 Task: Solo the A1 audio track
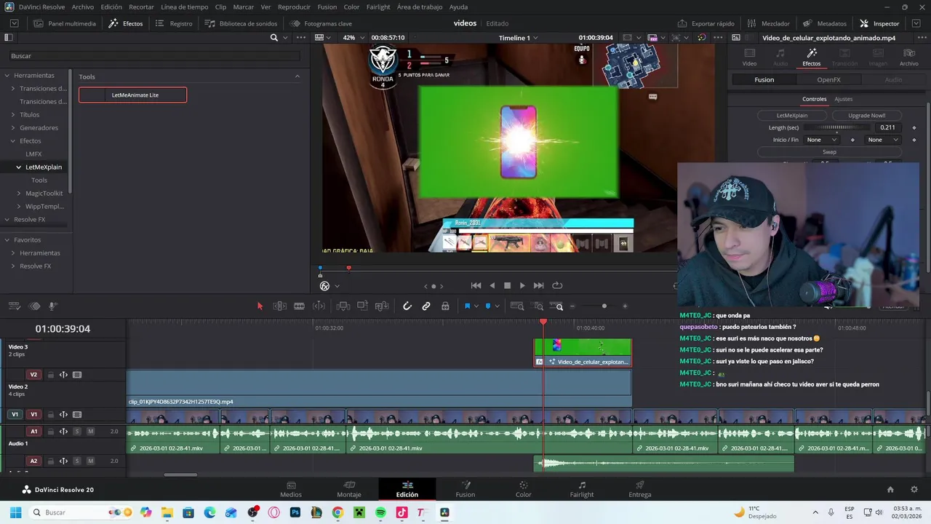coord(77,432)
